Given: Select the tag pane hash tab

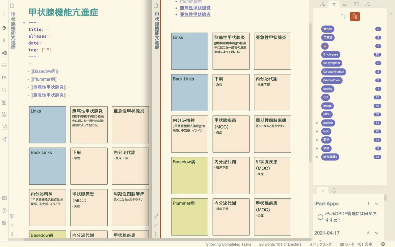Looking at the screenshot, I should (x=334, y=4).
